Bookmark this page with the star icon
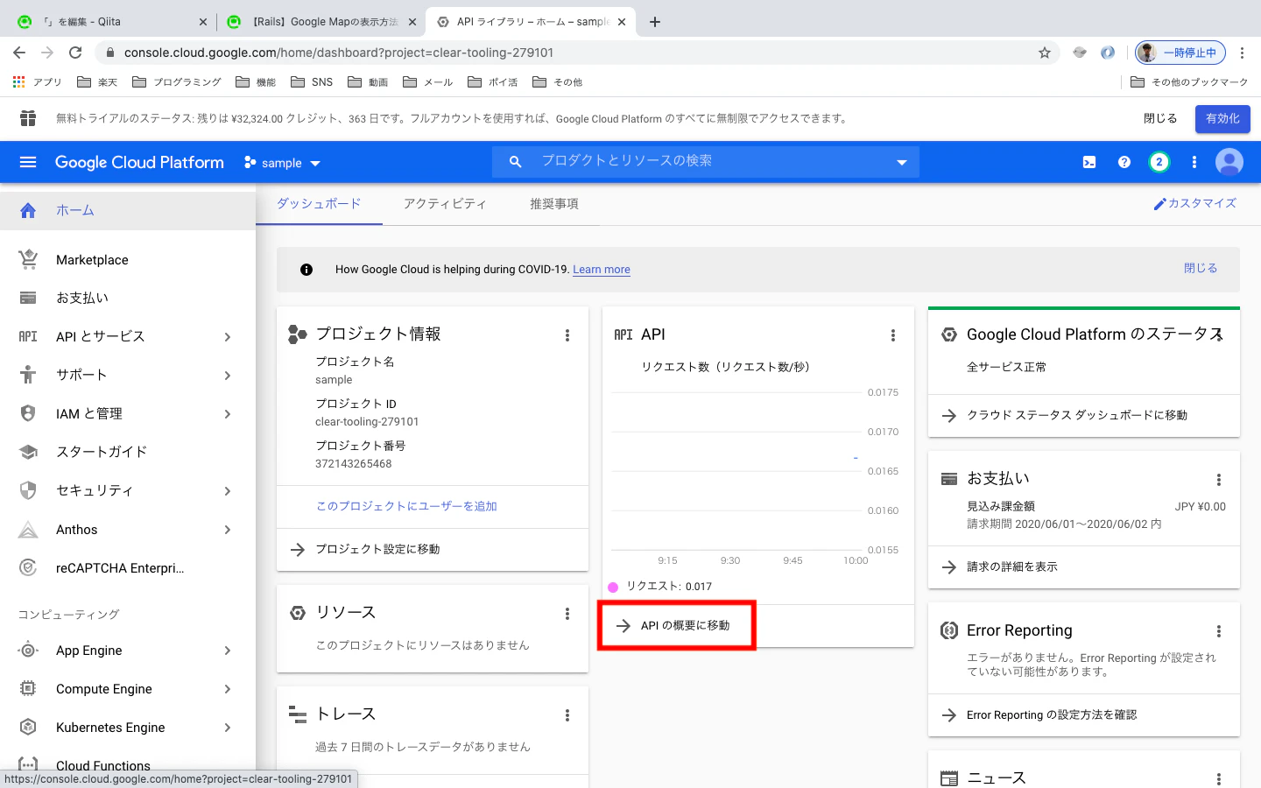 pyautogui.click(x=1045, y=53)
